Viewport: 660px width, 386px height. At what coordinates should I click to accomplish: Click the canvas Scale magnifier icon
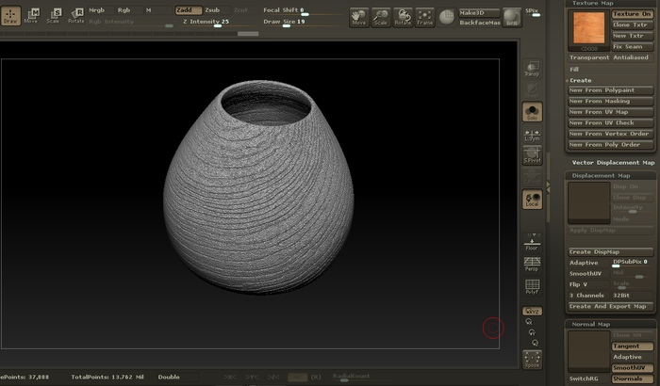(381, 18)
